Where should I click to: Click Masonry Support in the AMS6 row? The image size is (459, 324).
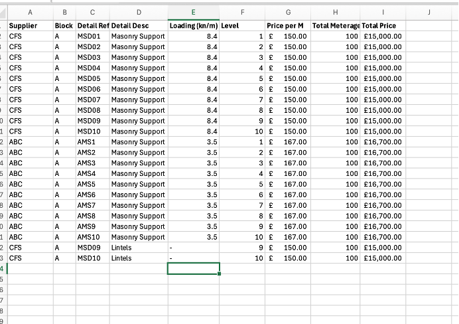[139, 195]
